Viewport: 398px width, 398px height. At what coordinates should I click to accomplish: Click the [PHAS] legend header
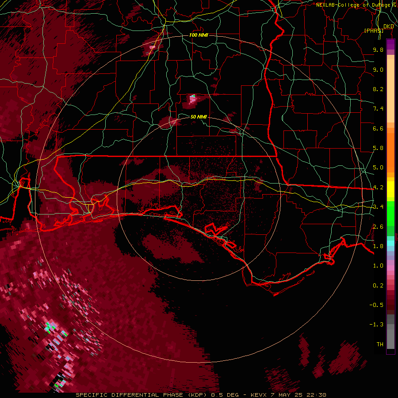click(x=374, y=31)
